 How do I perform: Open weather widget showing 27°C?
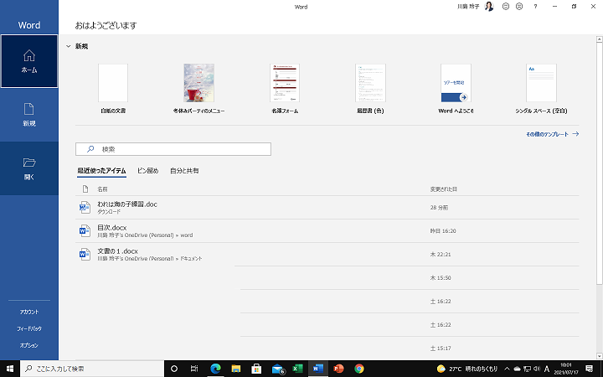pyautogui.click(x=466, y=369)
